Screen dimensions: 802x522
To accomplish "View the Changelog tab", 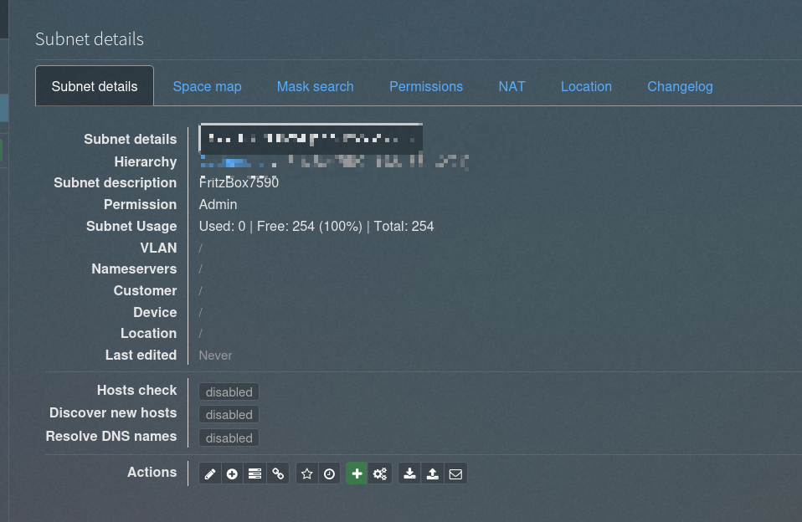I will 680,86.
